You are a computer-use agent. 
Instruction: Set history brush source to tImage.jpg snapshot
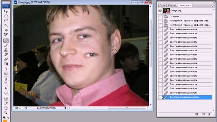(160, 11)
